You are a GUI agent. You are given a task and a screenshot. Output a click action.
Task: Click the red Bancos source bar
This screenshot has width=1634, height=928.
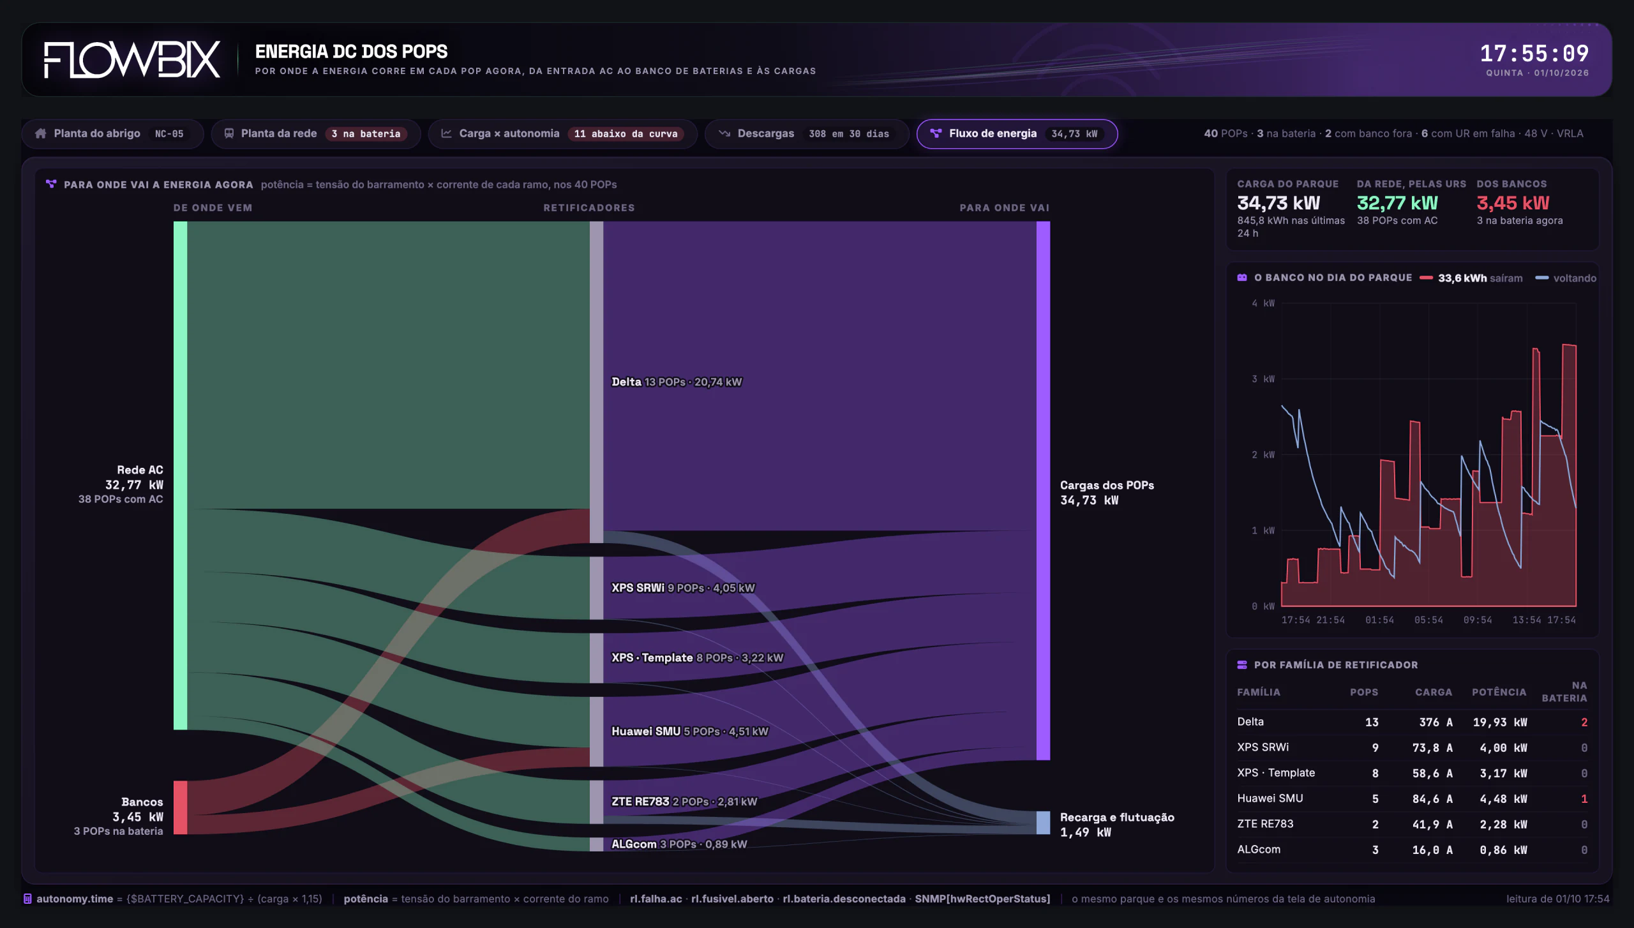181,807
